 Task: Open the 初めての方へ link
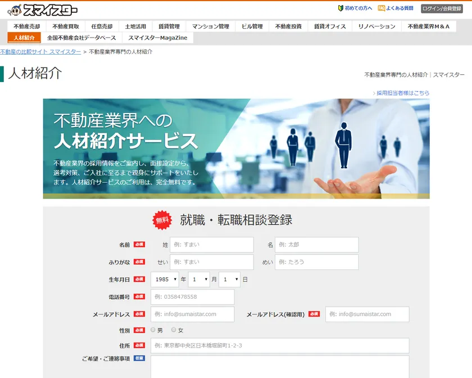click(358, 8)
